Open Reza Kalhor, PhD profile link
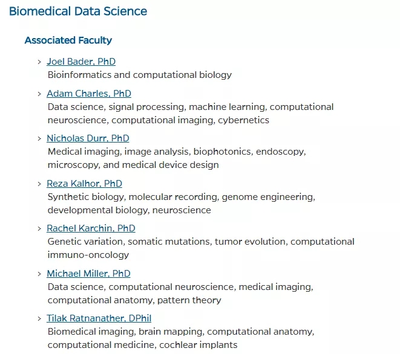This screenshot has height=354, width=400. [84, 184]
